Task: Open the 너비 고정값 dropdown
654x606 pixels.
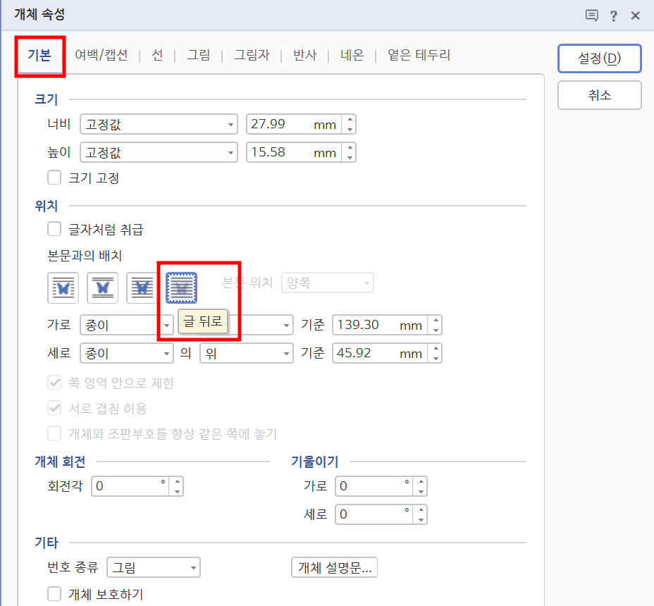Action: pyautogui.click(x=159, y=124)
